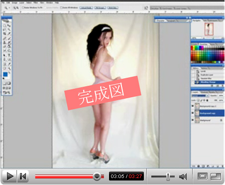Select the History Brush tool

tap(9, 42)
